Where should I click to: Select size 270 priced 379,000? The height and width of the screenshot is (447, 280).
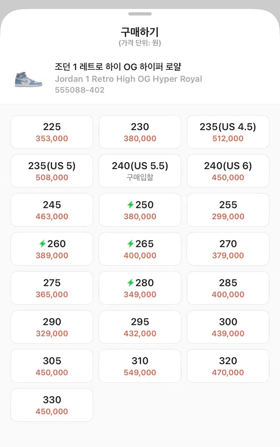click(228, 249)
